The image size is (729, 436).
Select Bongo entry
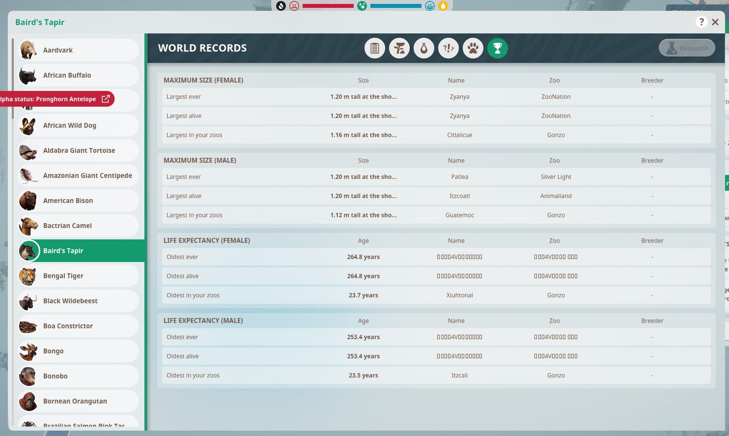pos(79,351)
